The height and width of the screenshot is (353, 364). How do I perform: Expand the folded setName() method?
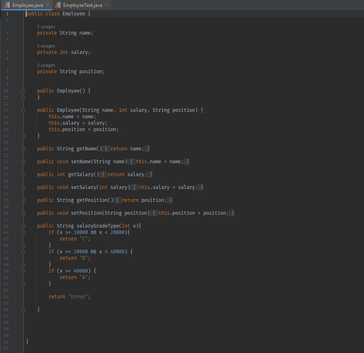23,162
